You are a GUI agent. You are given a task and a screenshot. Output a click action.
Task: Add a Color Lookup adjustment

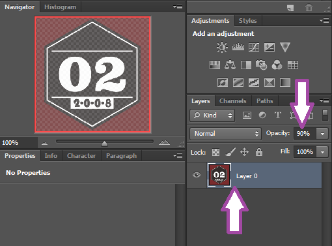(x=293, y=65)
